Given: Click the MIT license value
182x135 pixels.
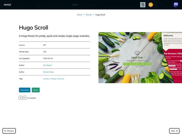Looking at the screenshot, I should (45, 45).
